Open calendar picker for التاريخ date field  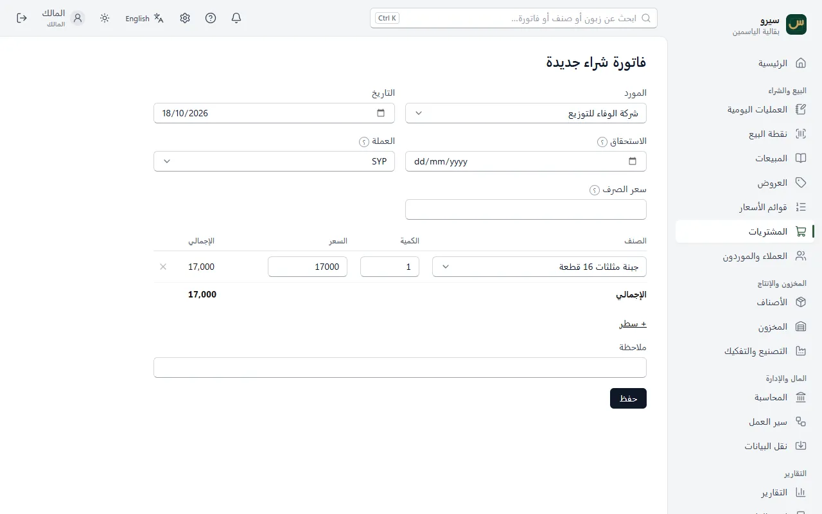[381, 113]
